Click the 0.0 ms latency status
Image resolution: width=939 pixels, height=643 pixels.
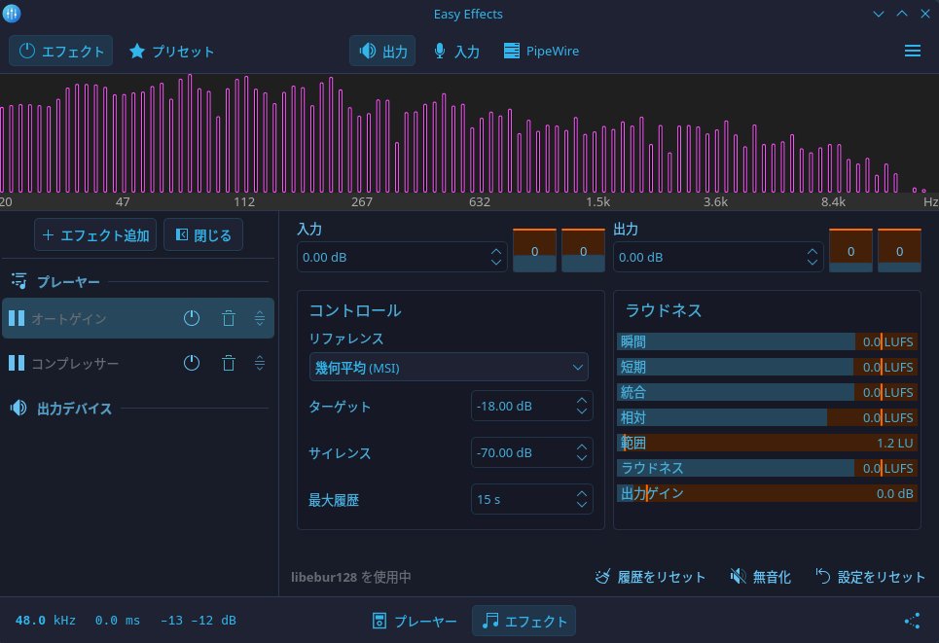[x=118, y=621]
